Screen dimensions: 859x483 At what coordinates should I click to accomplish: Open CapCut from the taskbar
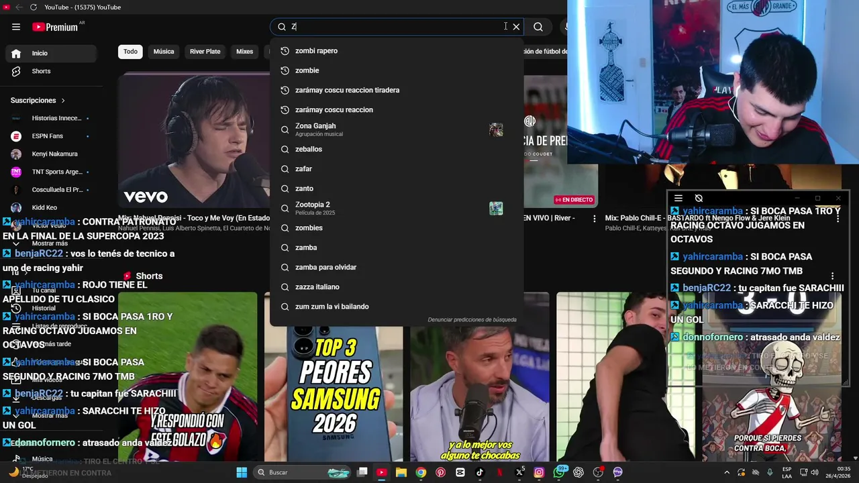tap(460, 472)
